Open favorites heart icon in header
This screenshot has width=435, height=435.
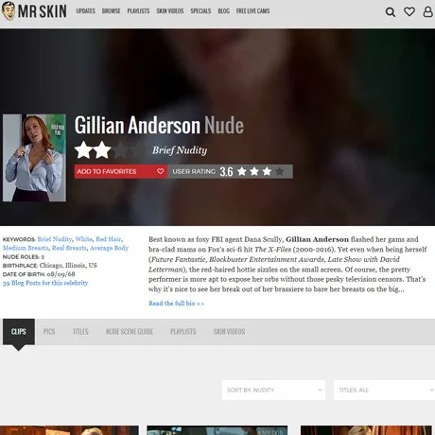[409, 11]
